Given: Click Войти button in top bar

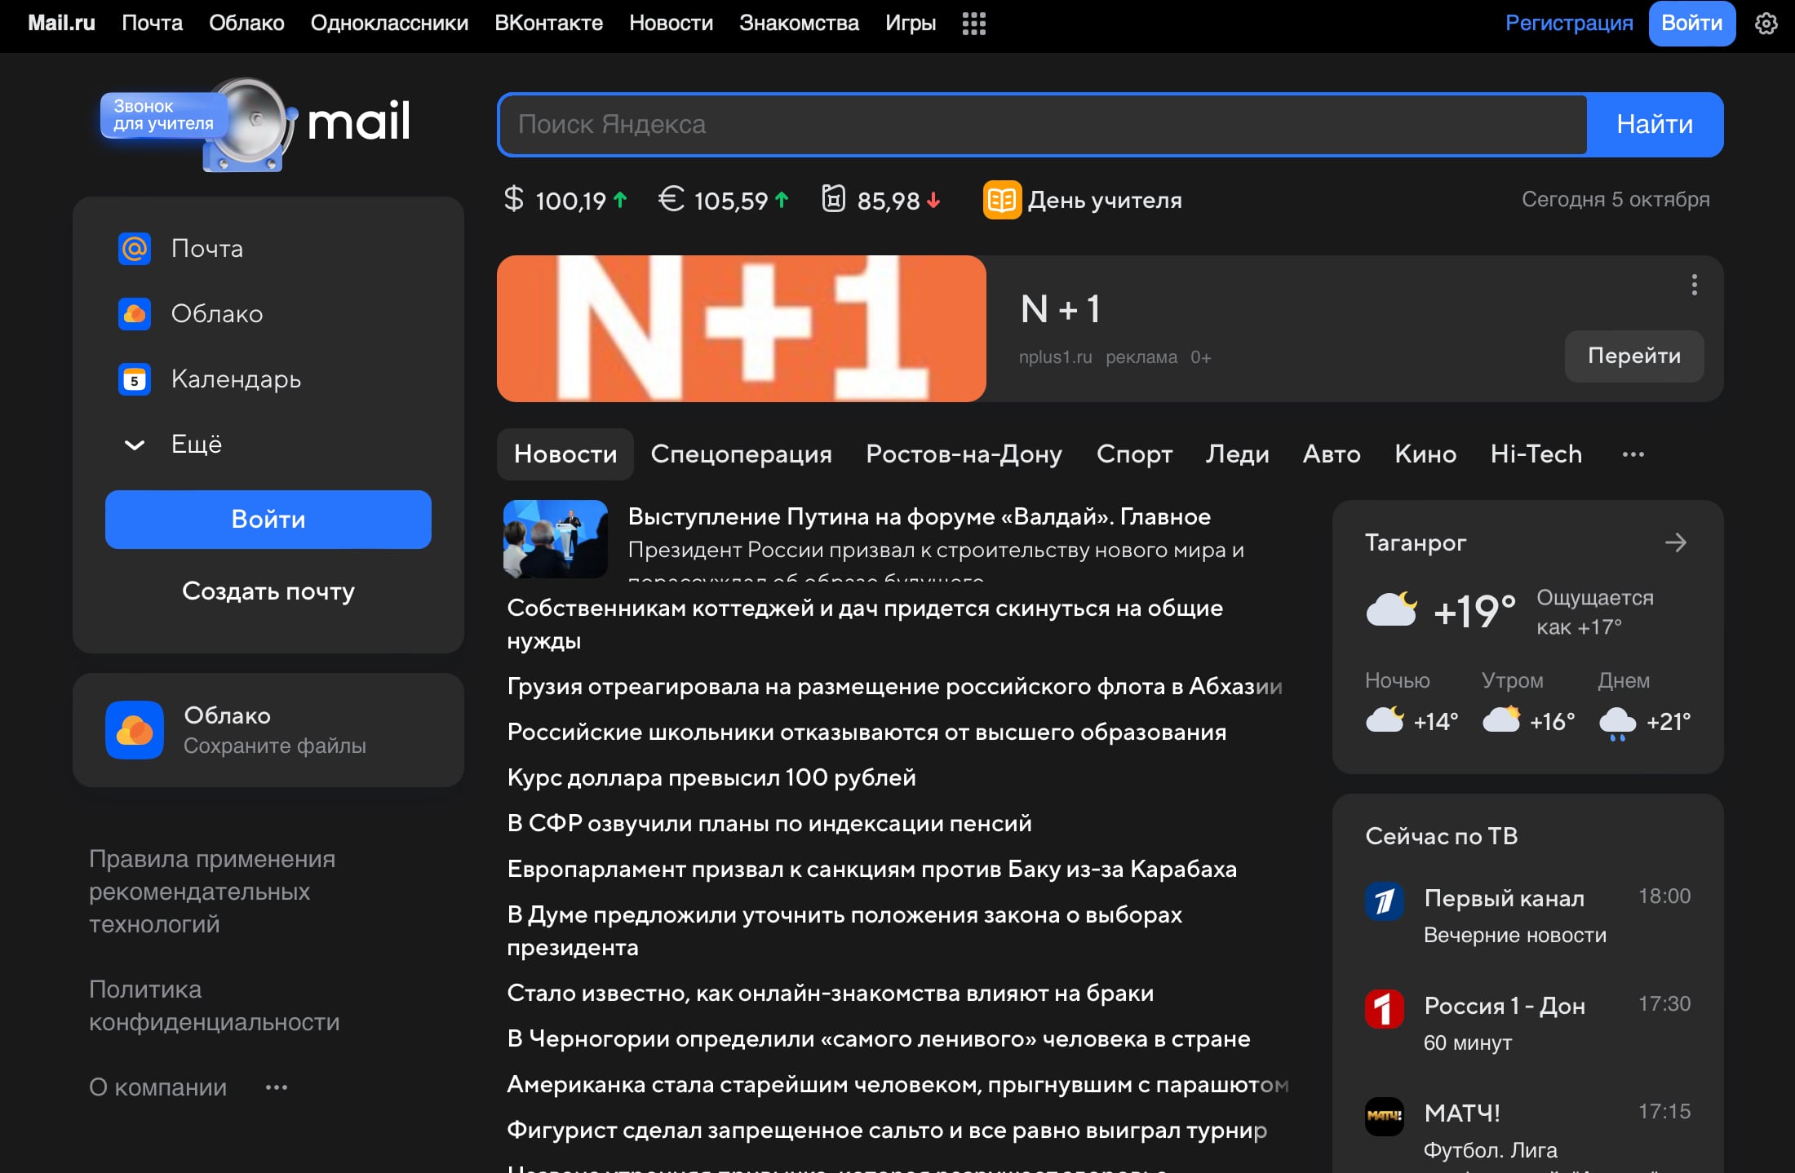Looking at the screenshot, I should click(1691, 23).
